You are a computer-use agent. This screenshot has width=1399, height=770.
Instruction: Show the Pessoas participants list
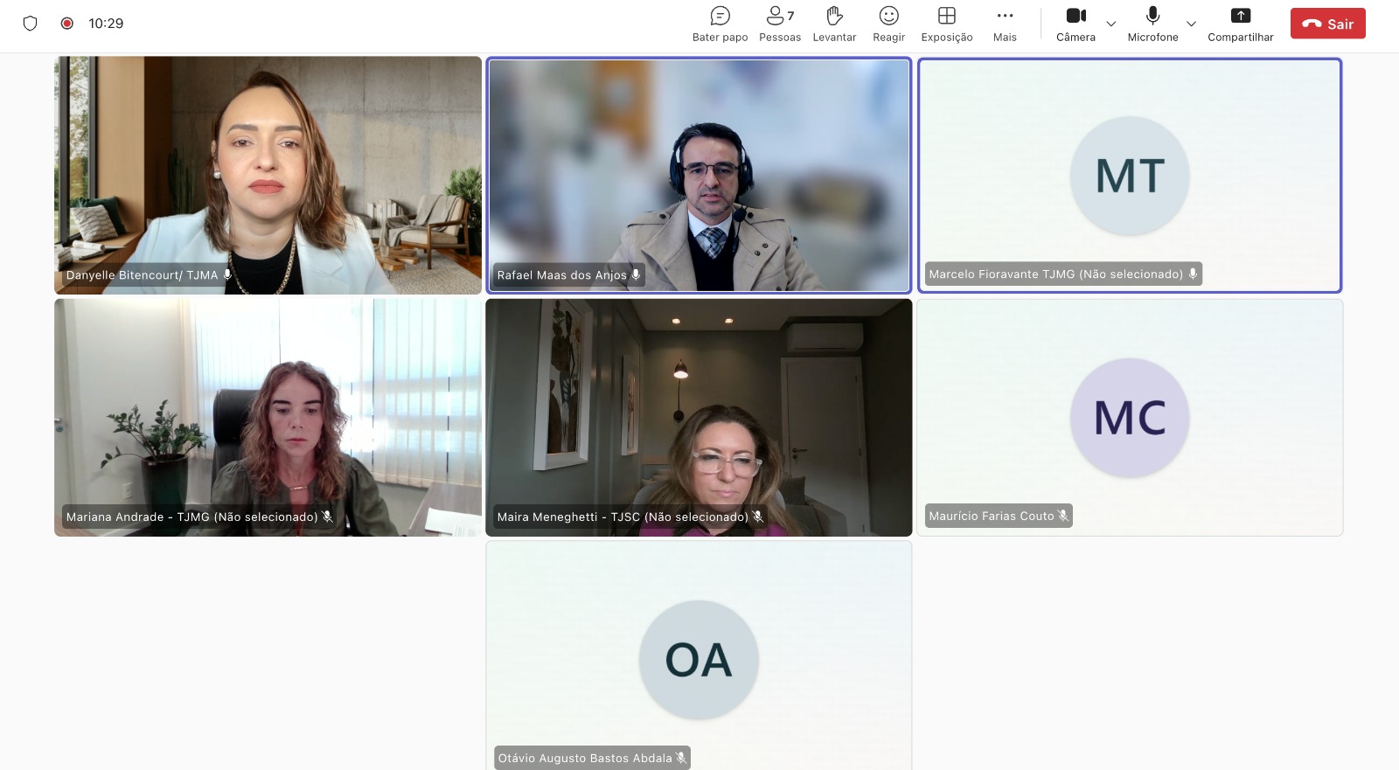(779, 24)
